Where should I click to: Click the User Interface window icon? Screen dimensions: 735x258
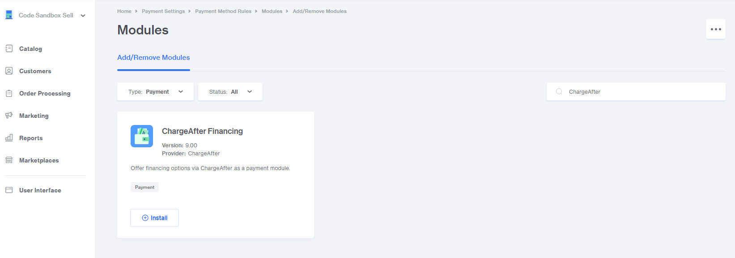pos(9,190)
